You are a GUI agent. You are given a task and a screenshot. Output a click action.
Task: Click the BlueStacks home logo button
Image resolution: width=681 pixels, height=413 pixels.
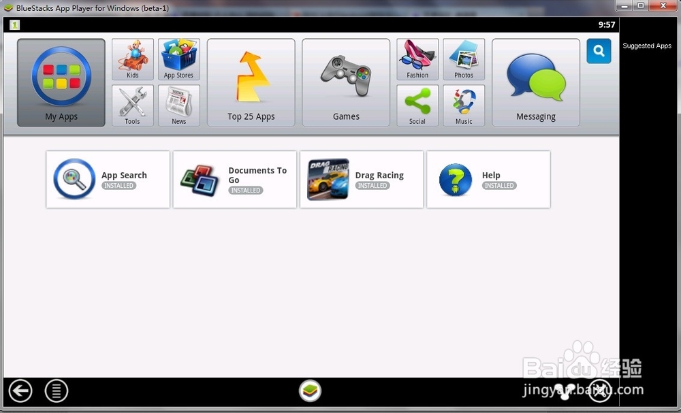(310, 391)
